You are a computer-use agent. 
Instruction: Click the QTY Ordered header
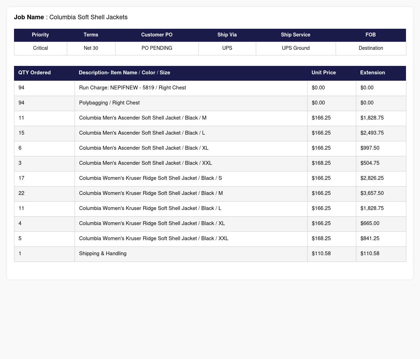pyautogui.click(x=44, y=73)
